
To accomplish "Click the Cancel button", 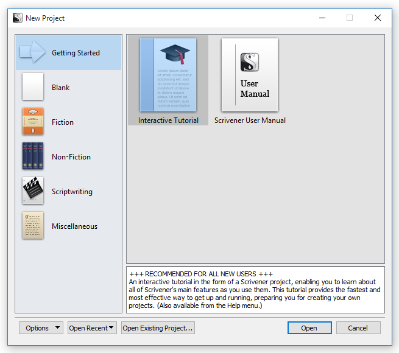I will pos(358,328).
